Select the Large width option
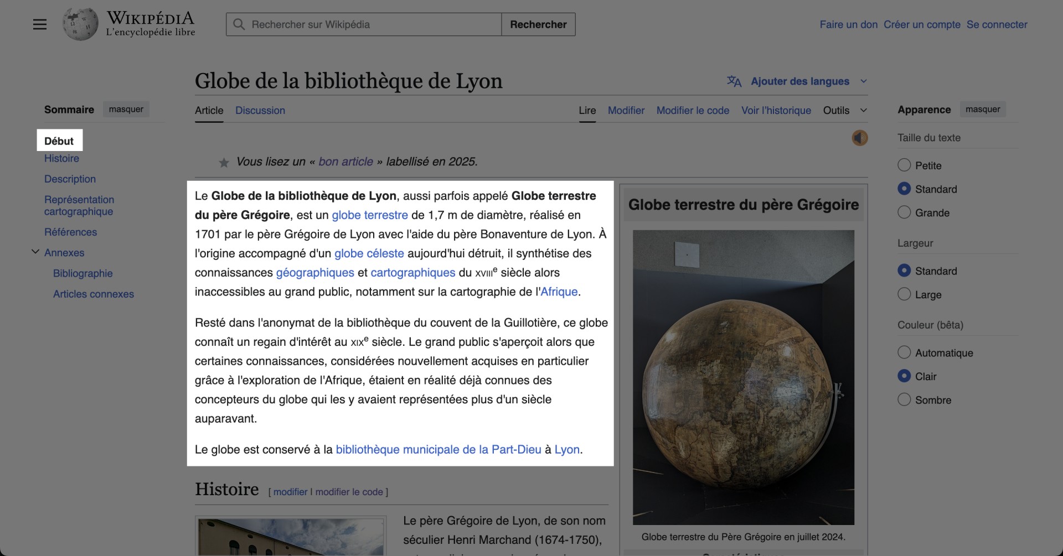Viewport: 1063px width, 556px height. tap(904, 294)
